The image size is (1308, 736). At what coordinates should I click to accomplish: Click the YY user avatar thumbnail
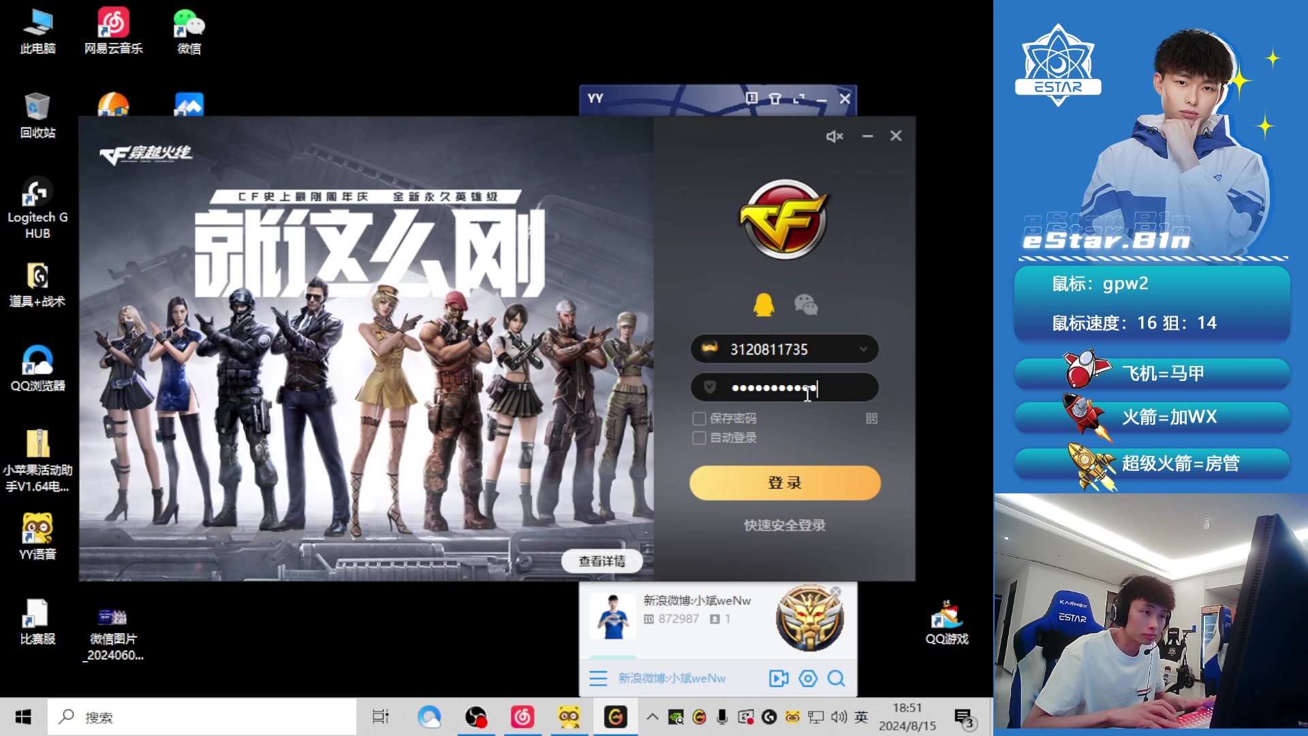point(613,616)
